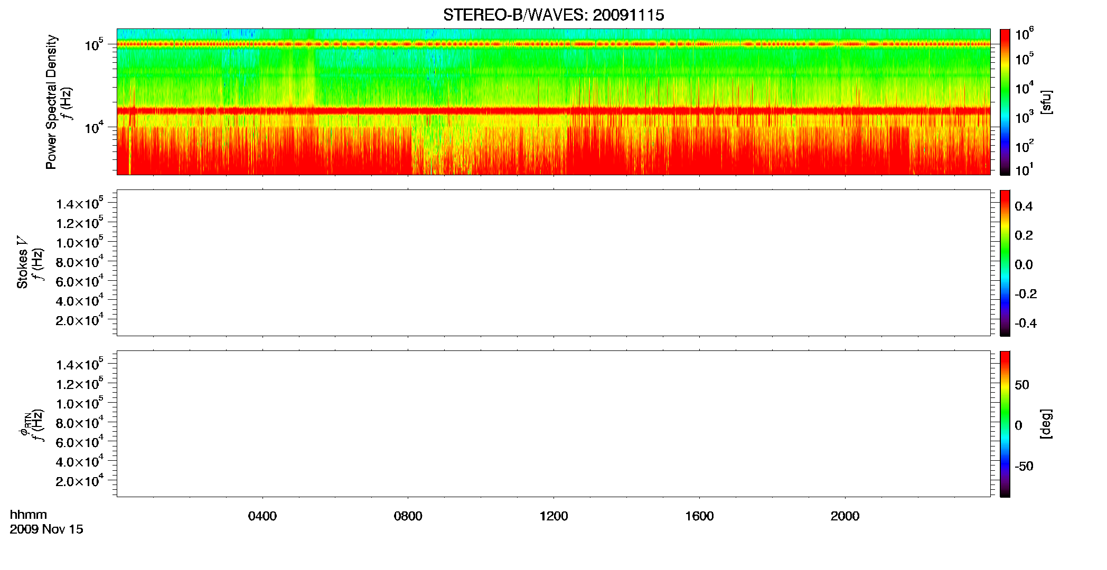
Task: Click the Power Spectral Density axis title
Action: coord(51,102)
